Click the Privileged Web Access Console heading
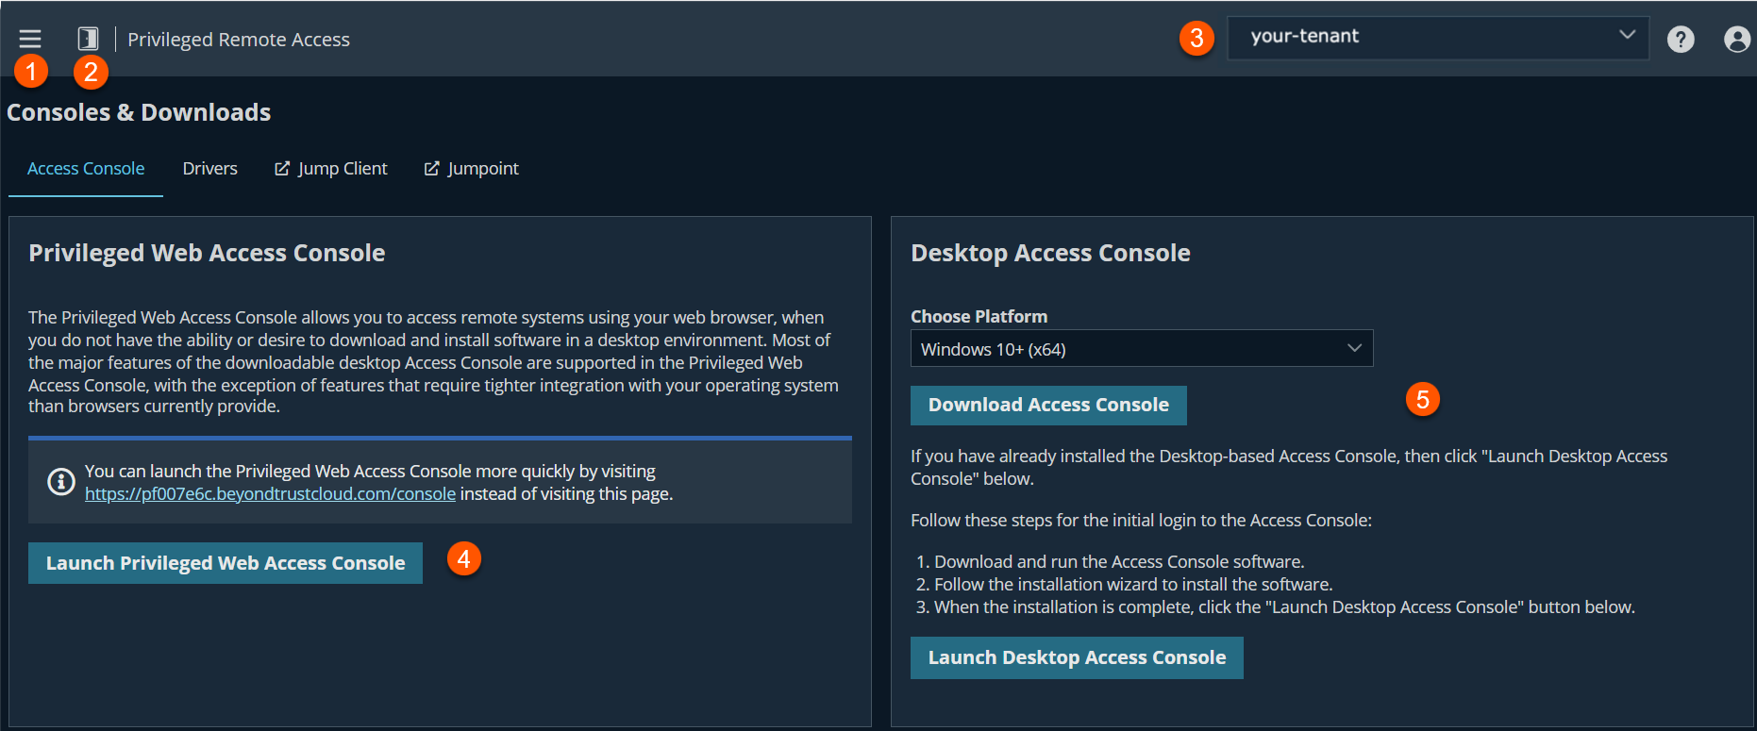1757x731 pixels. 207,253
